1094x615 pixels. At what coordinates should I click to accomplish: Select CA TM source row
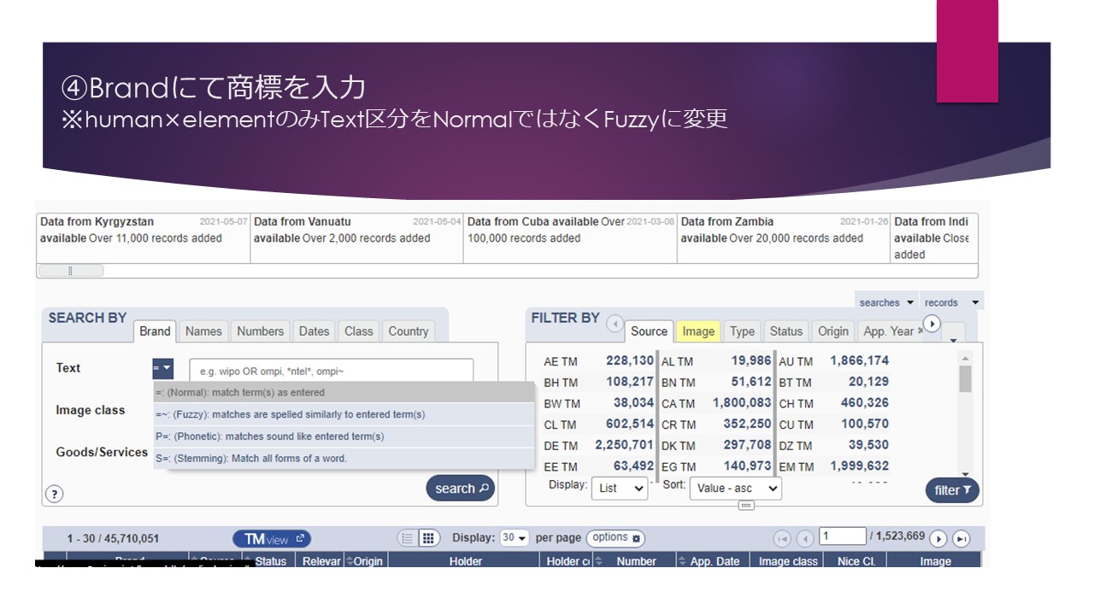point(716,403)
